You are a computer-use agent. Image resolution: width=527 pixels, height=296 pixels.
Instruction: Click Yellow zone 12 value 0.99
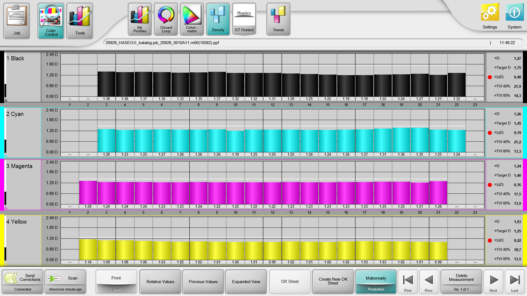tap(272, 262)
